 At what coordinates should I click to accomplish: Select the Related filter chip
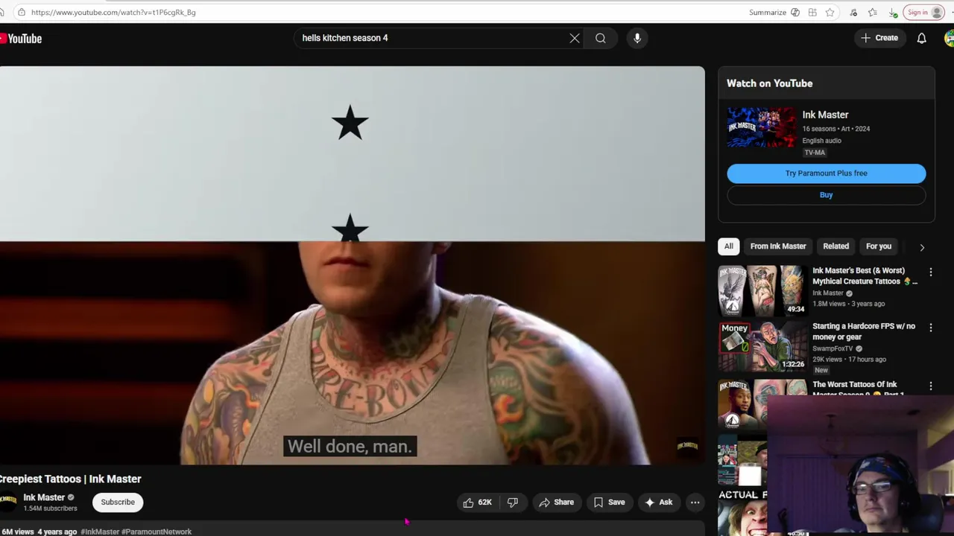tap(835, 246)
